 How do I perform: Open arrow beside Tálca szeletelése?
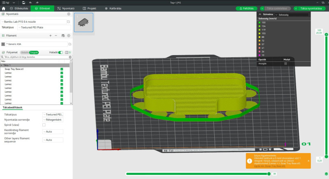(x=262, y=9)
